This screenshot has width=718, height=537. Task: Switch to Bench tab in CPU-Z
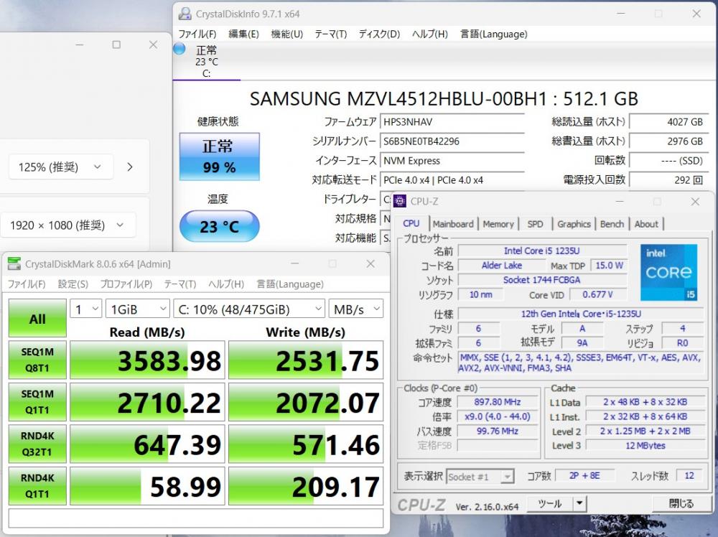click(x=612, y=224)
